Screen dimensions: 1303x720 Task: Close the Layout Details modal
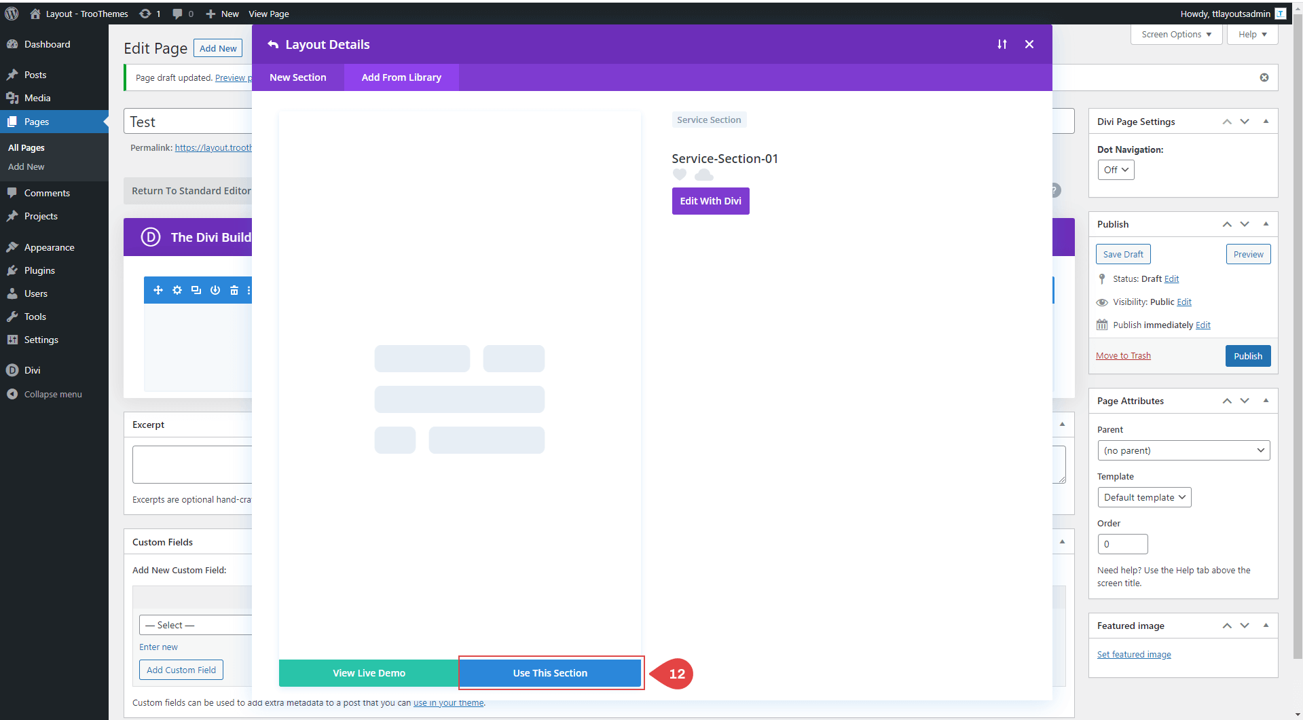click(x=1029, y=44)
